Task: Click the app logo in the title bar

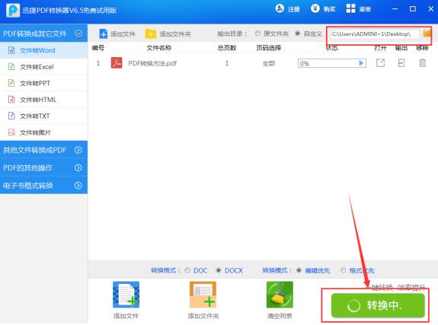Action: [13, 11]
